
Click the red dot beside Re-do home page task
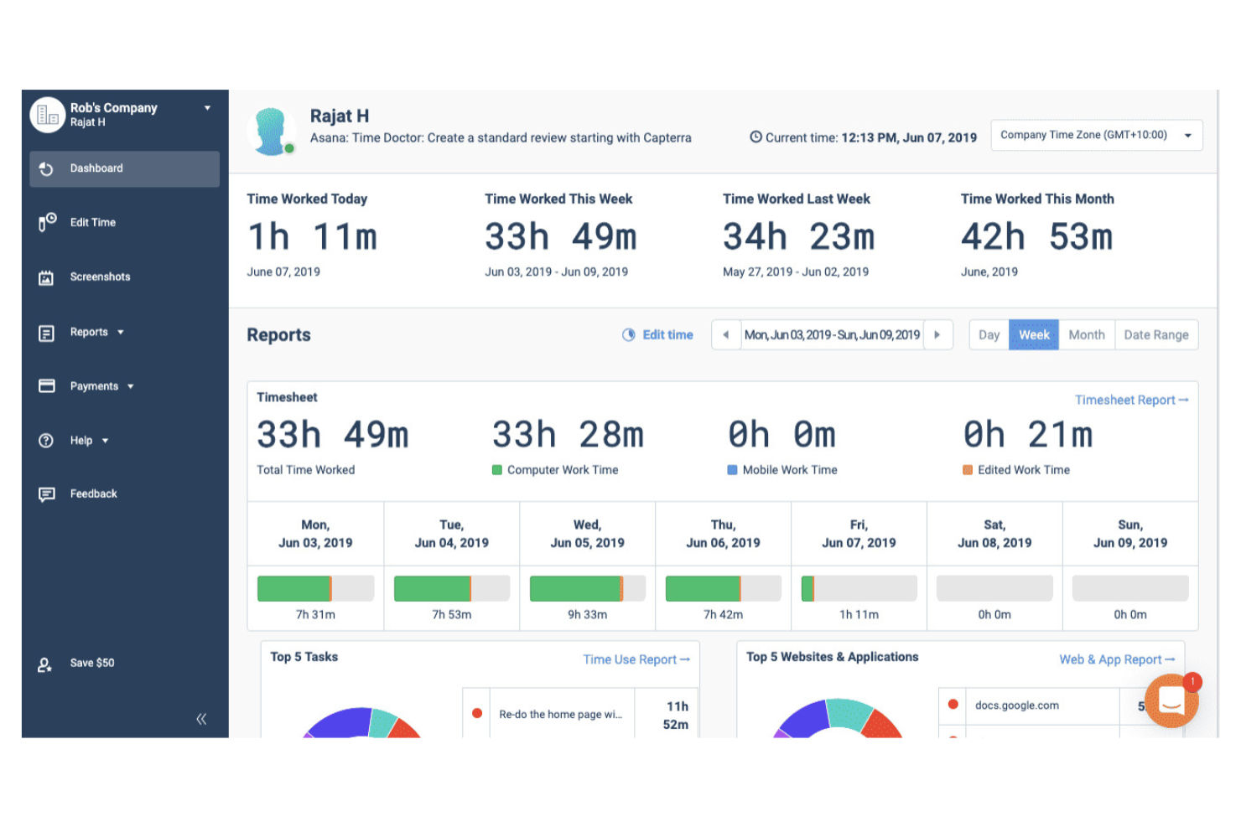coord(477,714)
